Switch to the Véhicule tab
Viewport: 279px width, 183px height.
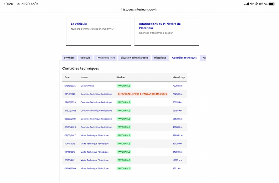tap(85, 58)
